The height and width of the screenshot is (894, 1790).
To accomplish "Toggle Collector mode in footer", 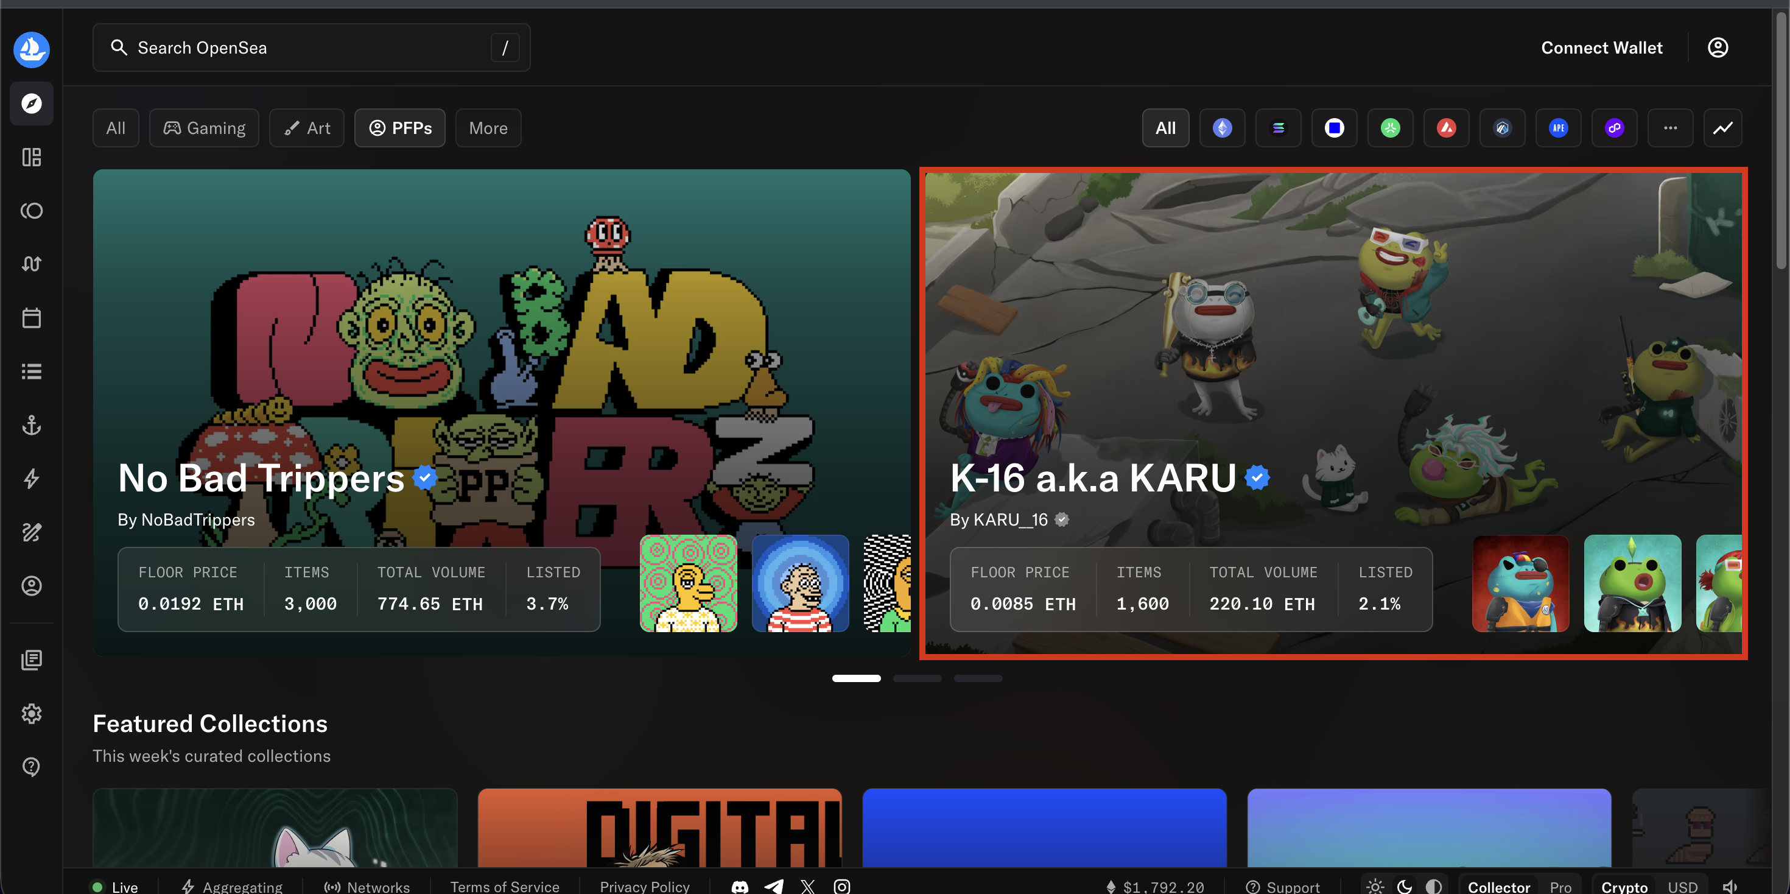I will tap(1498, 886).
